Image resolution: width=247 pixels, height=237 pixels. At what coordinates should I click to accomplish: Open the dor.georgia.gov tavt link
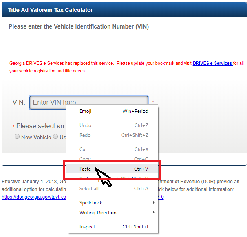pyautogui.click(x=34, y=197)
